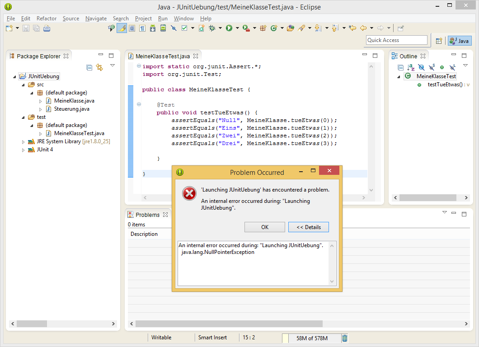Open the Source menu
Screen dimensions: 479x347
[71, 19]
